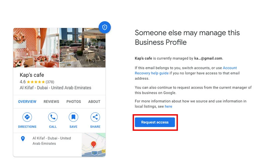Select the About tab
Image resolution: width=266 pixels, height=166 pixels.
pyautogui.click(x=94, y=102)
